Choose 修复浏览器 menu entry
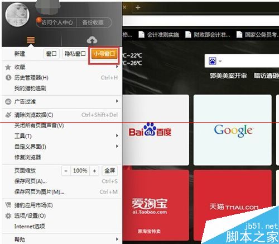This screenshot has width=279, height=244. (x=61, y=157)
